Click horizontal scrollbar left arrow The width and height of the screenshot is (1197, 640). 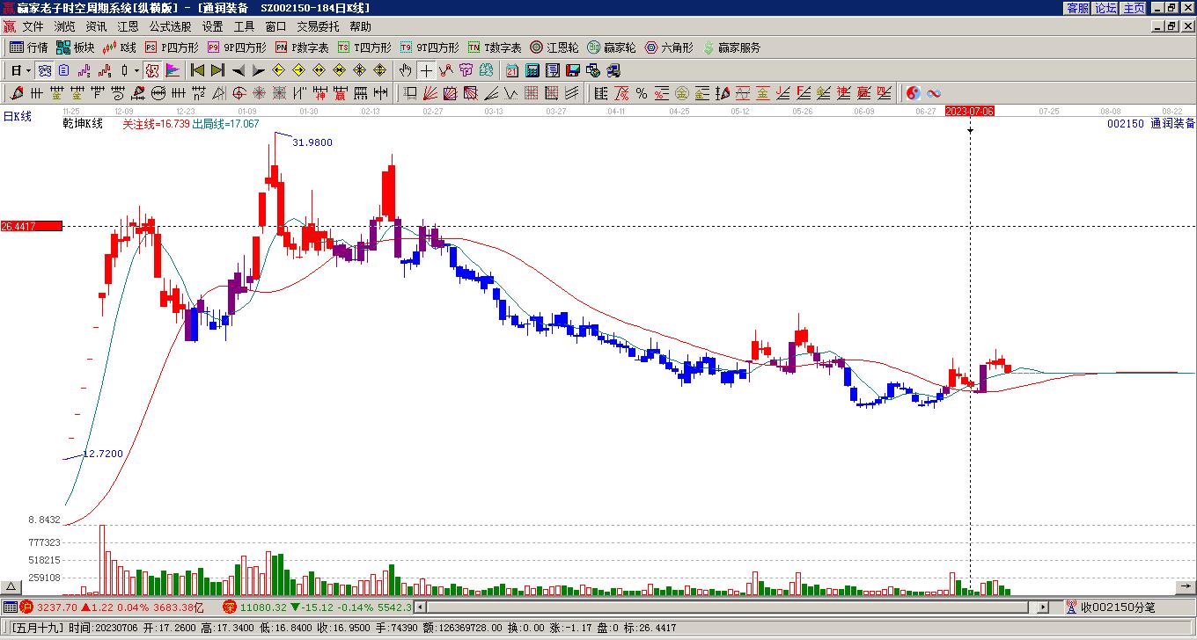[421, 607]
